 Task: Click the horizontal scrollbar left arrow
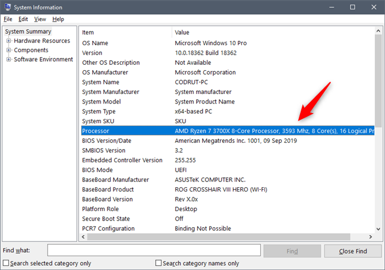[x=83, y=237]
